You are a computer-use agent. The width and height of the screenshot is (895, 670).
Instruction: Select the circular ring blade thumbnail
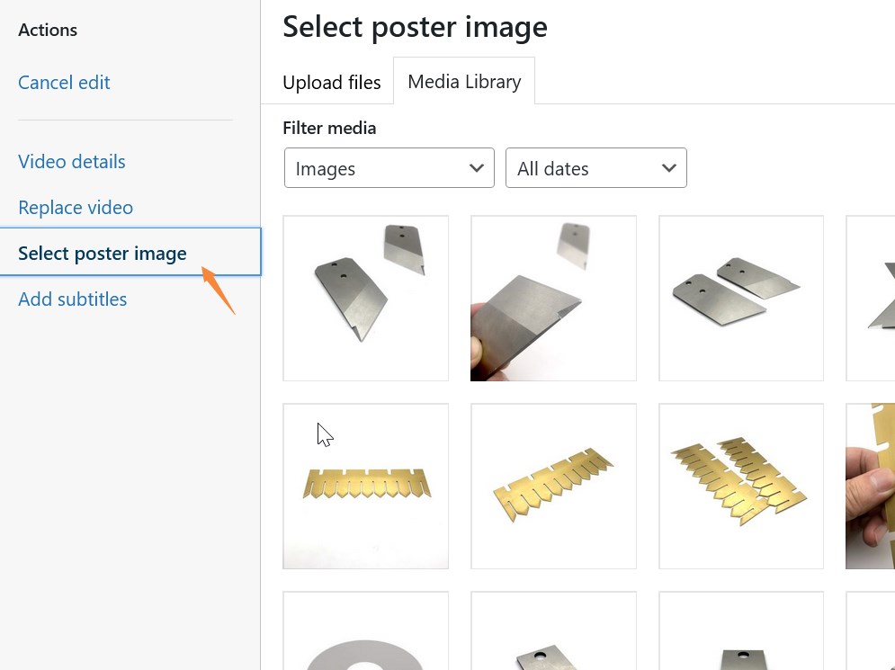pos(365,634)
